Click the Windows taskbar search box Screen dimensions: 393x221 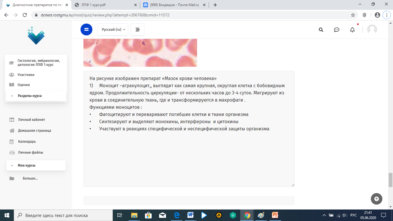[63, 215]
